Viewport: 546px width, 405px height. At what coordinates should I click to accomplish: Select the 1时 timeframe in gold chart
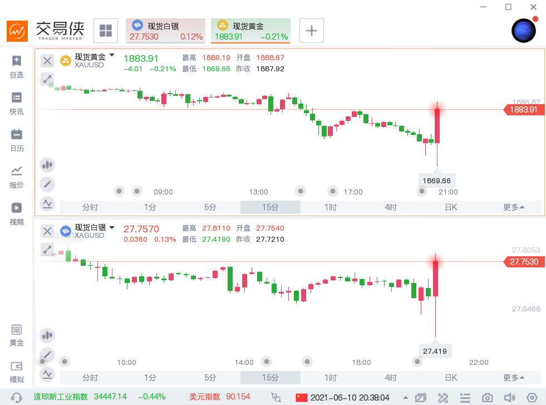pos(331,207)
